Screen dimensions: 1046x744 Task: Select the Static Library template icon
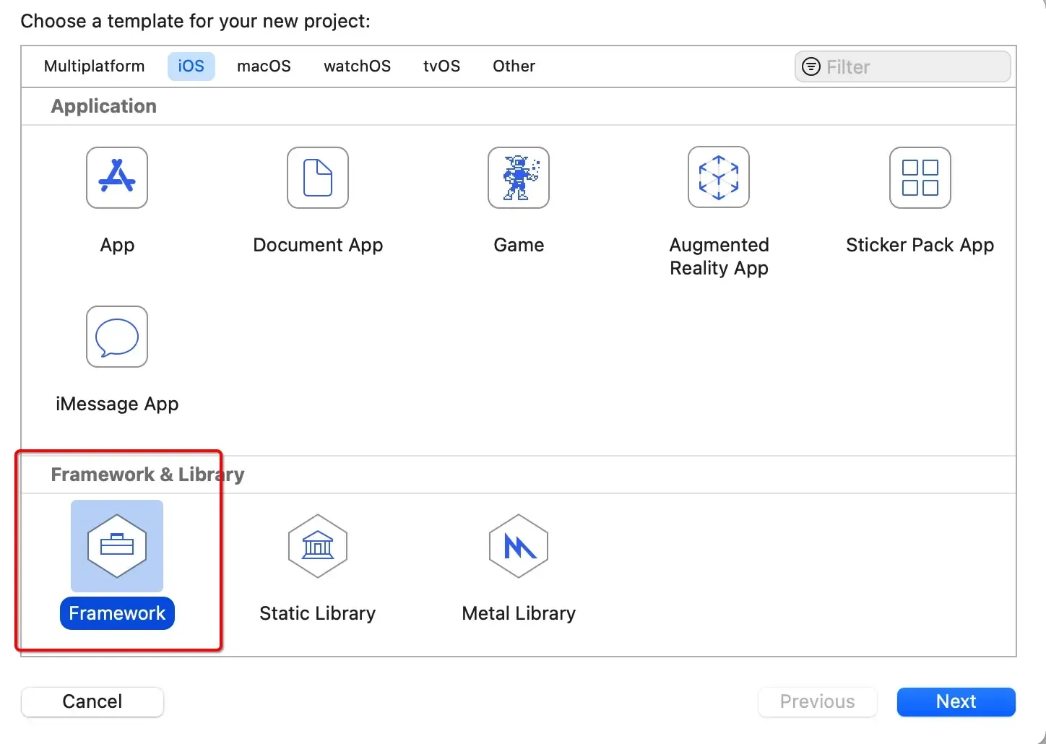(x=318, y=546)
